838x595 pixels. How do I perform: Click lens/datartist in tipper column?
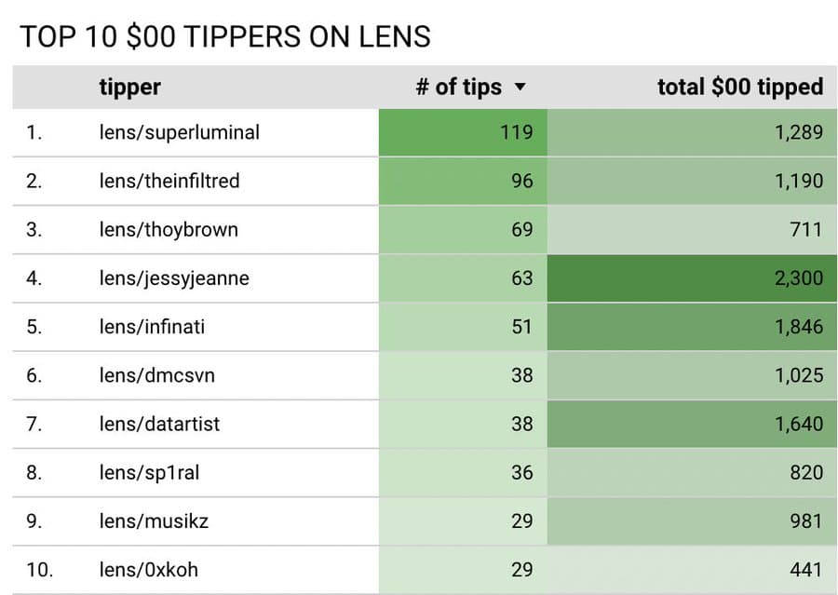[159, 424]
